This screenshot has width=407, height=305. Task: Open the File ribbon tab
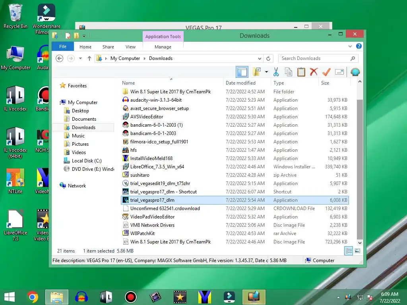pyautogui.click(x=63, y=46)
